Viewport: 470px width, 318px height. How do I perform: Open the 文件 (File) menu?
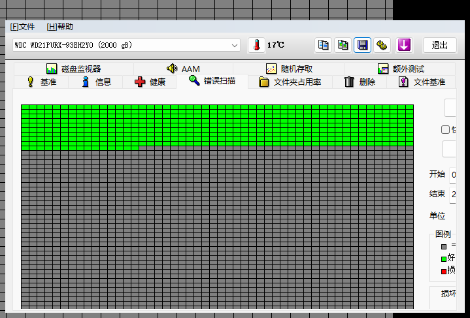[x=22, y=27]
